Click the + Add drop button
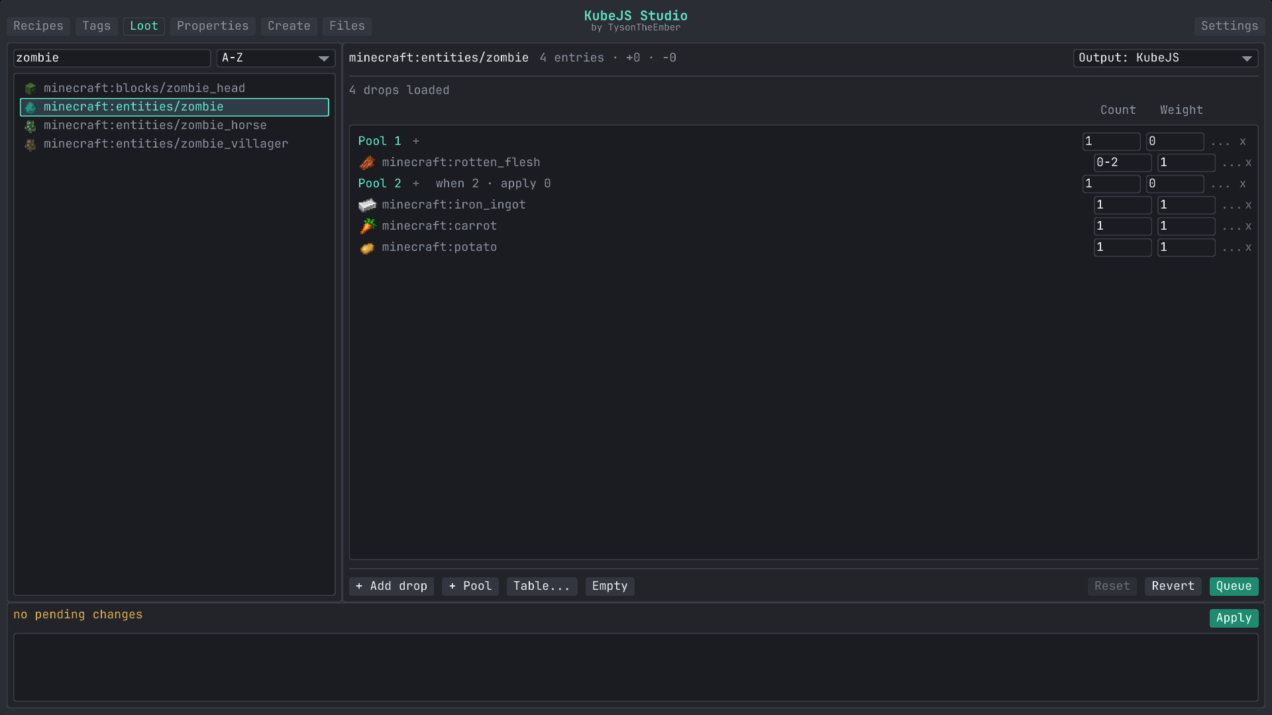The height and width of the screenshot is (715, 1272). (x=392, y=587)
